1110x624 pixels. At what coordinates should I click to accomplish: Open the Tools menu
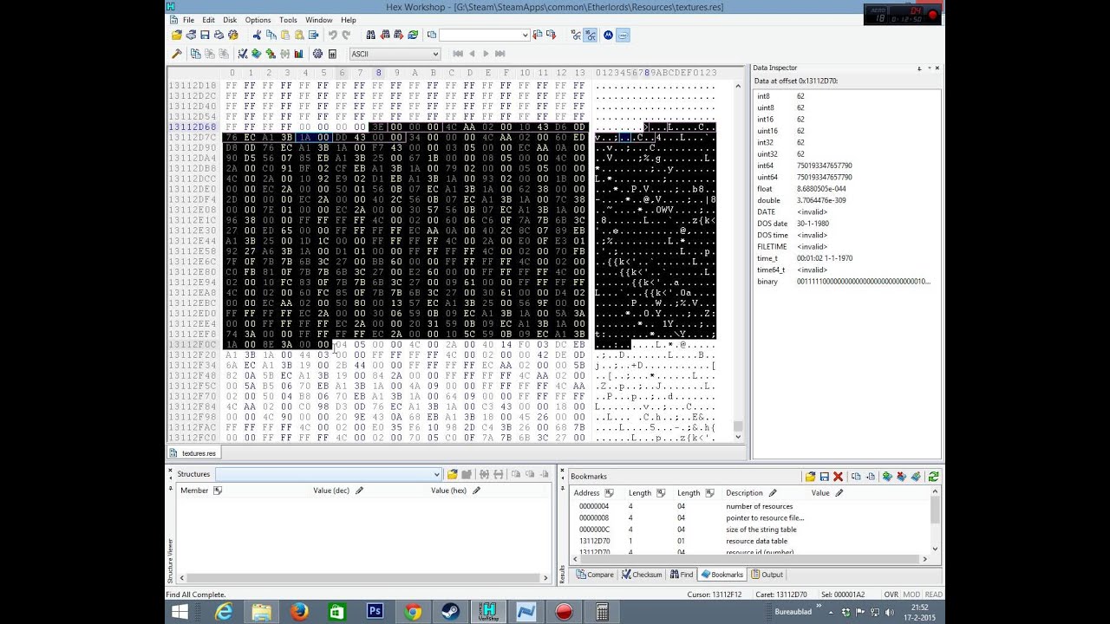click(x=288, y=20)
